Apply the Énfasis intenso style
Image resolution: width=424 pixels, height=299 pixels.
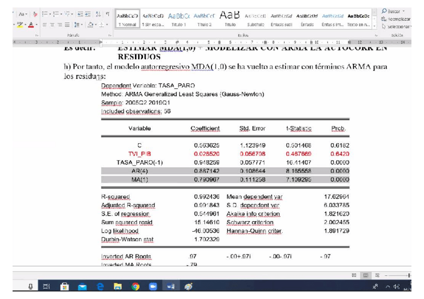click(333, 19)
